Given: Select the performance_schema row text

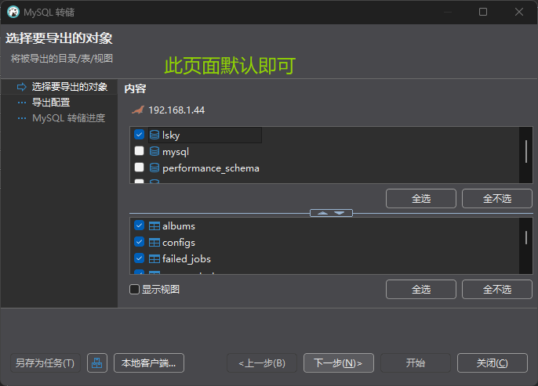Looking at the screenshot, I should 211,168.
